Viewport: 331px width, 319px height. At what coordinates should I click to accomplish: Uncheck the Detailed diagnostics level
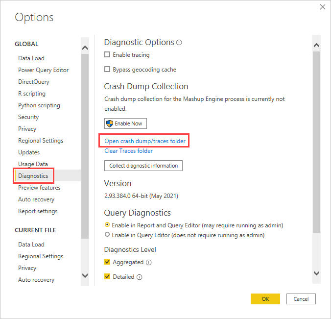point(107,277)
